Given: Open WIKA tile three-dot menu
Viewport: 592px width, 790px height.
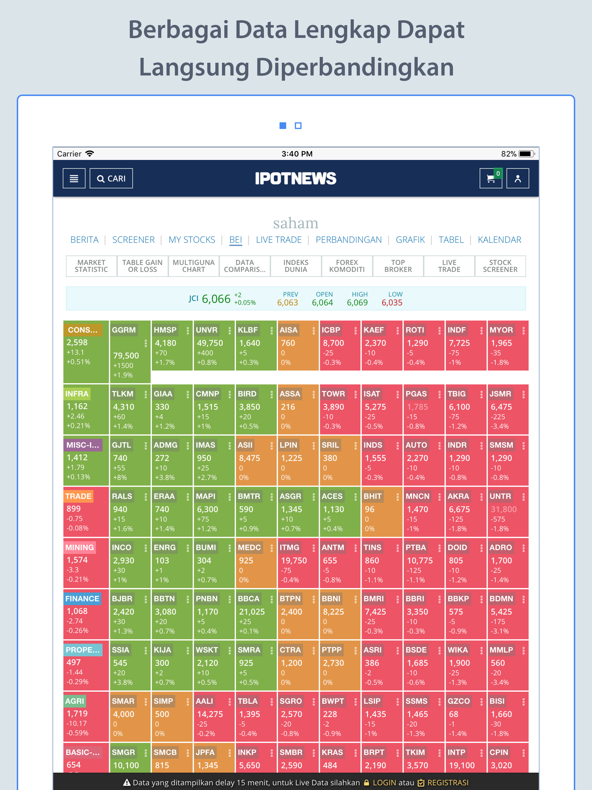Looking at the screenshot, I should (x=481, y=650).
